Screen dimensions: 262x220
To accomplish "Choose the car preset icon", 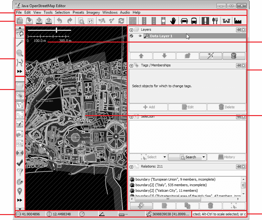I will 184,21.
